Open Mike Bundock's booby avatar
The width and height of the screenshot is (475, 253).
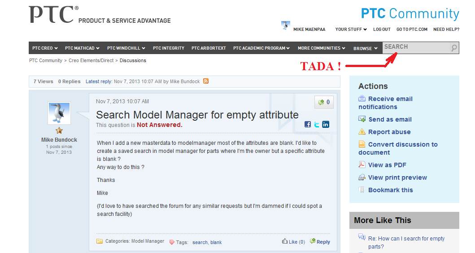pyautogui.click(x=59, y=113)
